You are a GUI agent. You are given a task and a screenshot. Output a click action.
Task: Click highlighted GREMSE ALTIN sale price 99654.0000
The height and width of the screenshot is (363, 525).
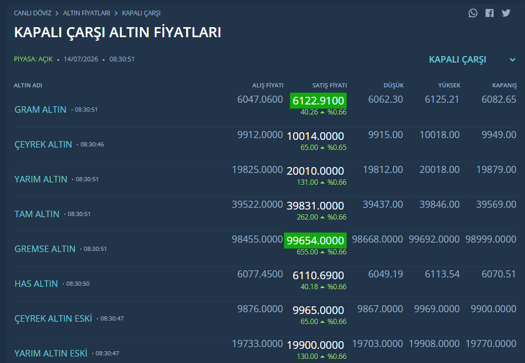(315, 240)
